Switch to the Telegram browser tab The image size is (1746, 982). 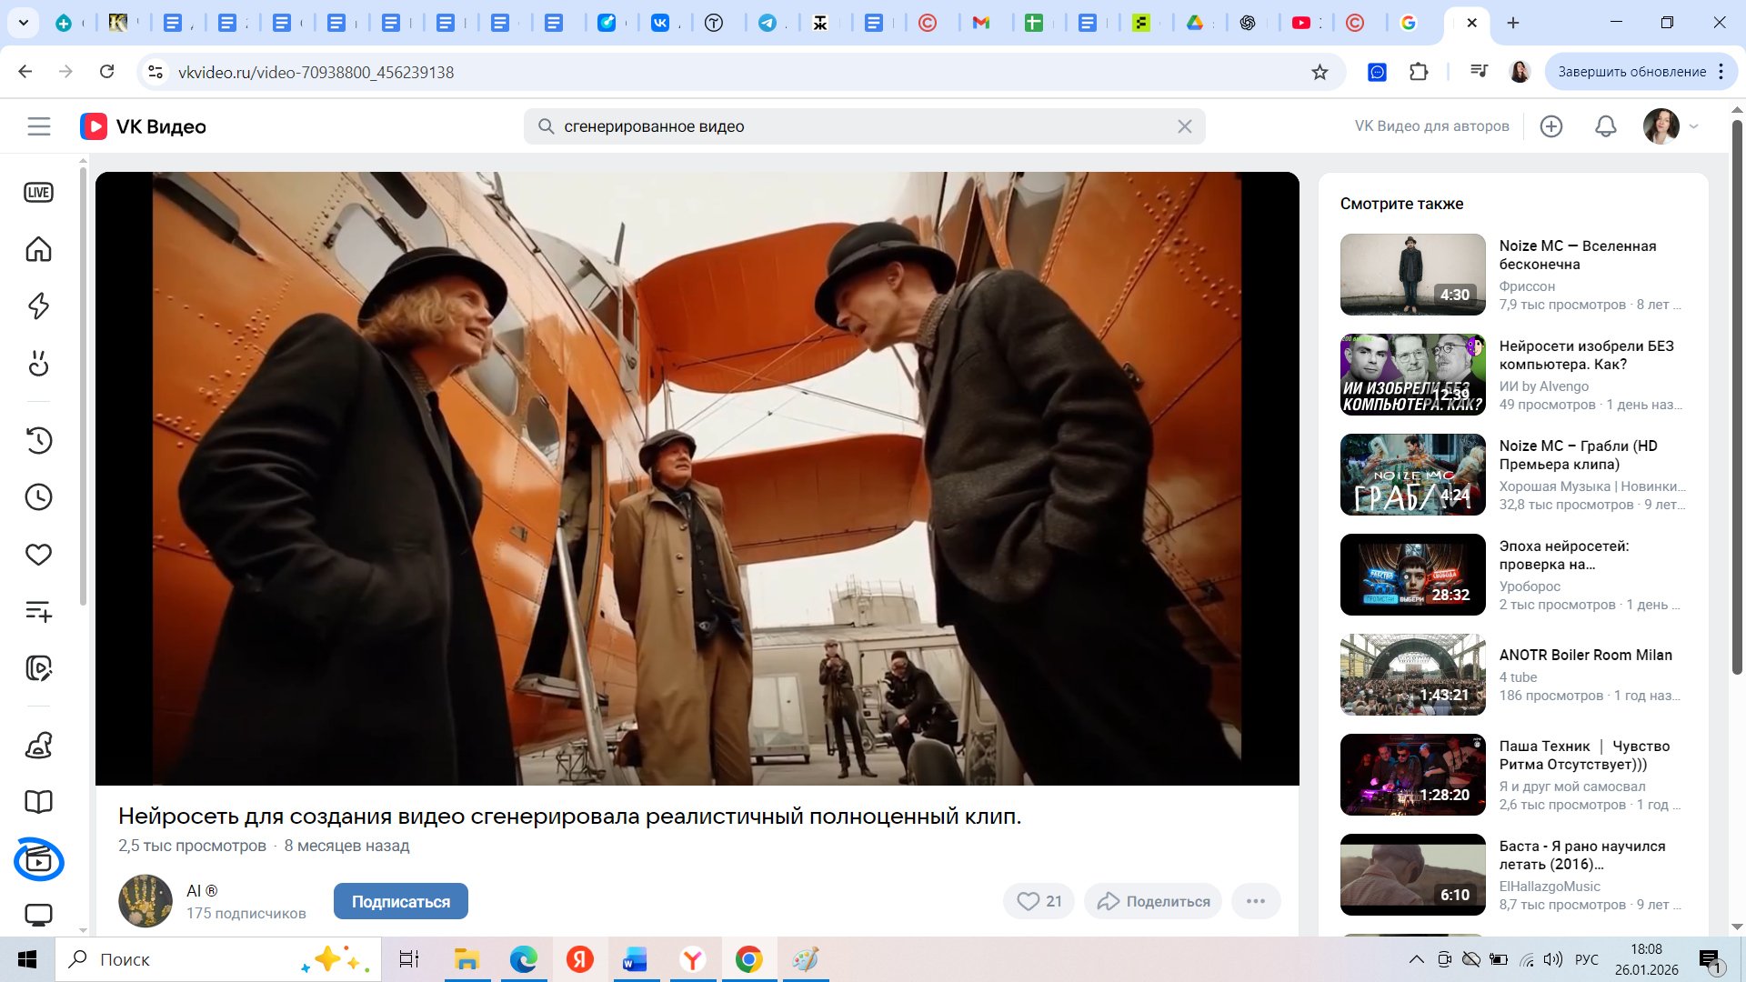pyautogui.click(x=768, y=23)
